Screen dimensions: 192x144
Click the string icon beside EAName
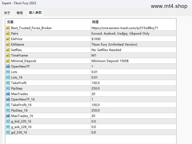[x=8, y=44]
